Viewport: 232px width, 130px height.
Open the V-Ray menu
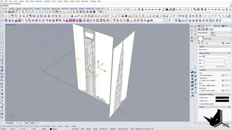point(78,1)
